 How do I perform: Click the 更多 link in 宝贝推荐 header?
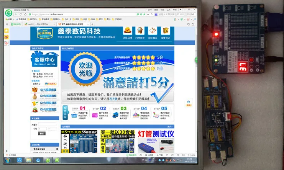(170, 127)
